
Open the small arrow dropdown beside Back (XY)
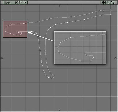click(x=25, y=3)
